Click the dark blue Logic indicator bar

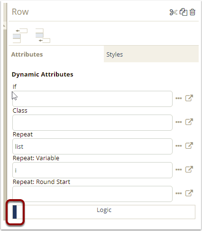15,212
